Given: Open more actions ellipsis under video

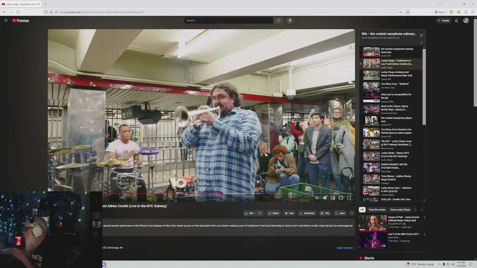Looking at the screenshot, I should [x=351, y=213].
